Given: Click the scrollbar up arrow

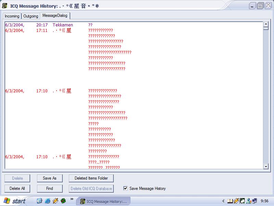Looking at the screenshot, I should click(266, 24).
